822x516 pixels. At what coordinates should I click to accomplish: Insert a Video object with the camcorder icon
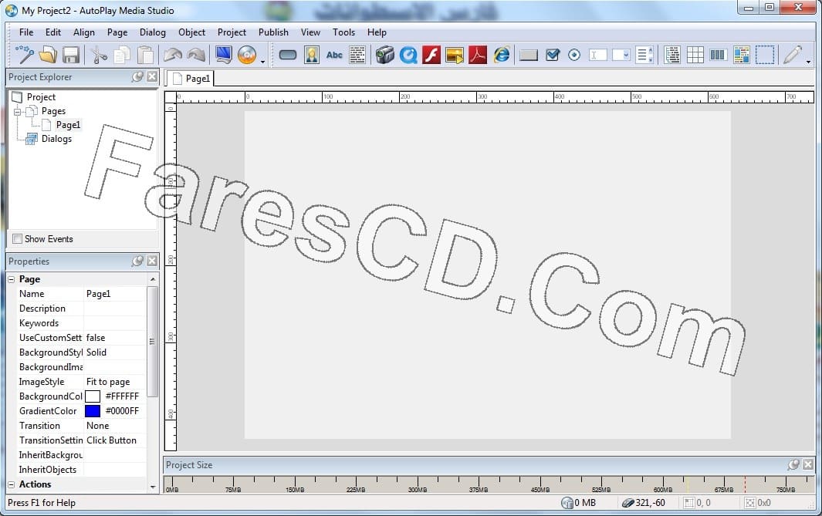pyautogui.click(x=385, y=55)
